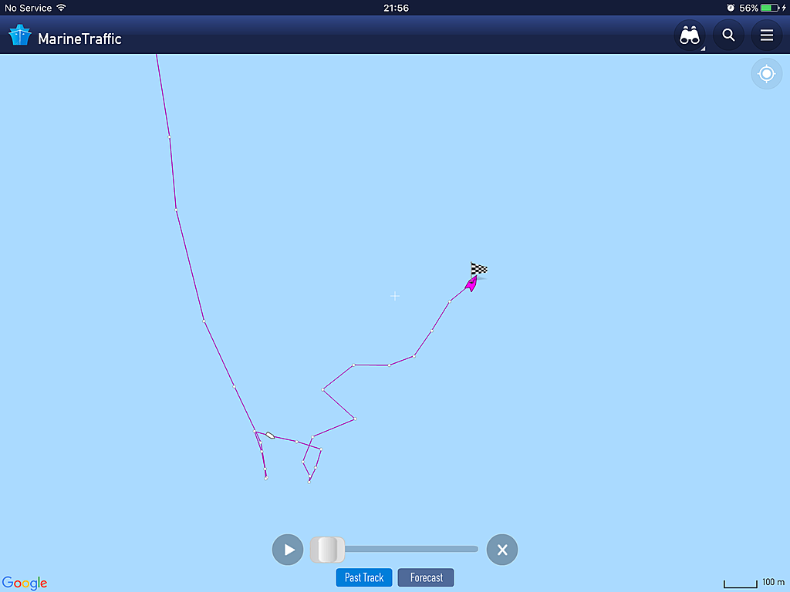This screenshot has height=592, width=790.
Task: Select the magenta vessel marker
Action: coord(471,284)
